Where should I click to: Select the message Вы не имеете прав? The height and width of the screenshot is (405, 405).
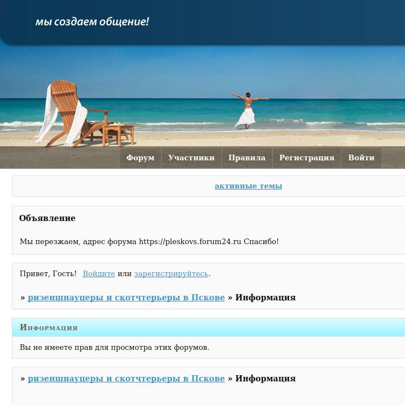coord(114,348)
